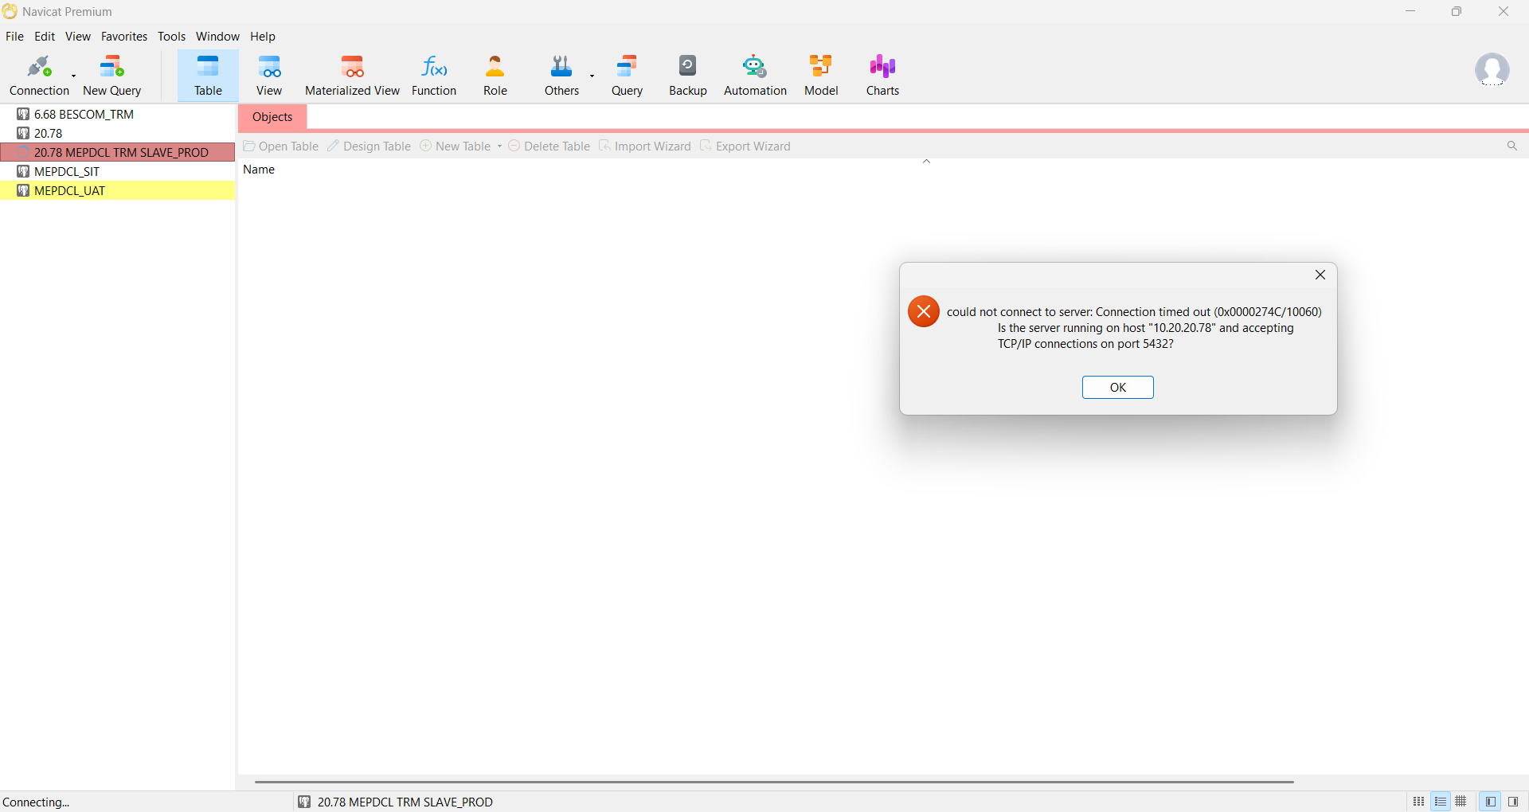Open the Model workspace
This screenshot has height=812, width=1529.
pos(821,76)
